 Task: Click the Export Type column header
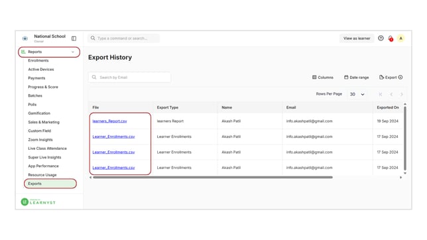coord(168,107)
